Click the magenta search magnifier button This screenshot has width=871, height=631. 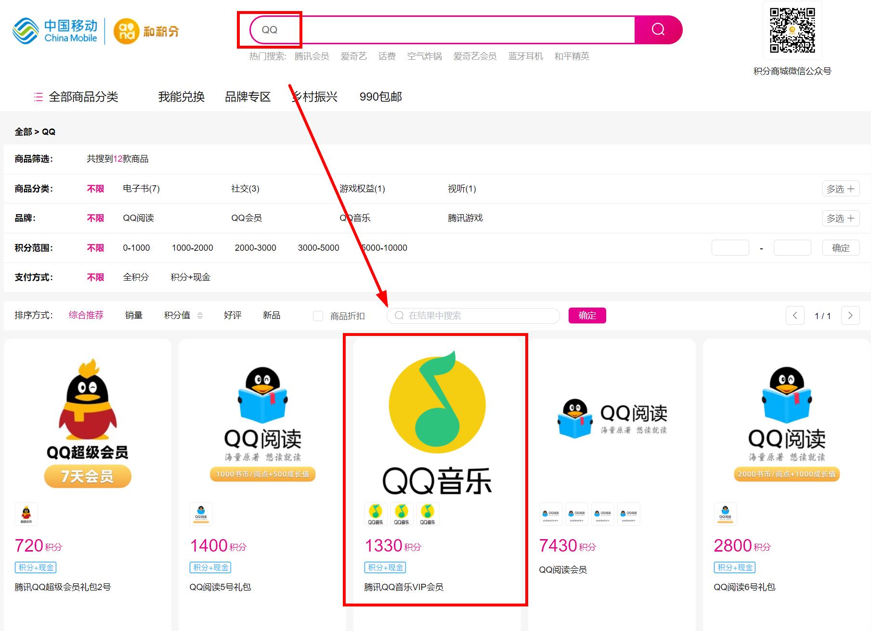pyautogui.click(x=658, y=30)
